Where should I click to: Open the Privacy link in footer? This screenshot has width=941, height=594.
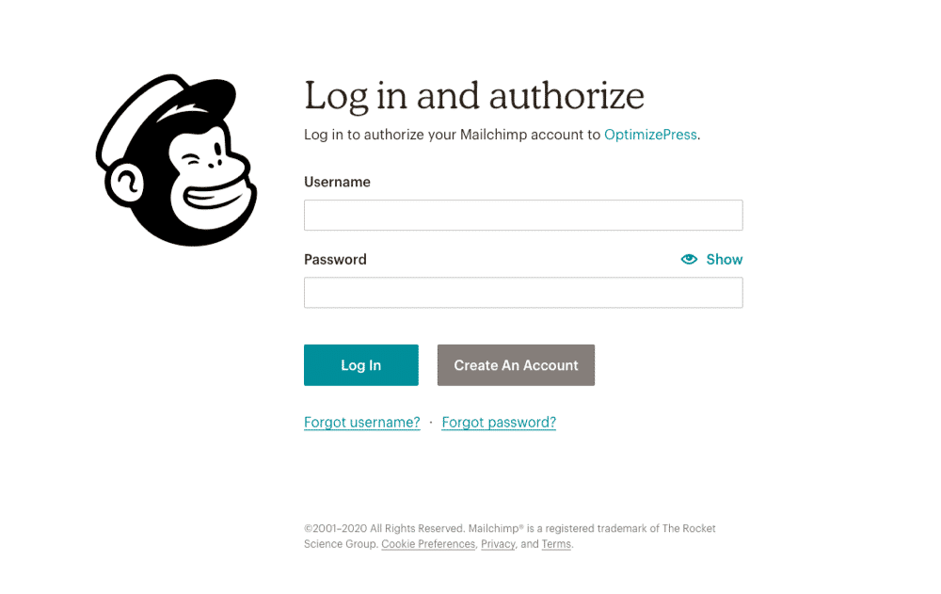498,544
